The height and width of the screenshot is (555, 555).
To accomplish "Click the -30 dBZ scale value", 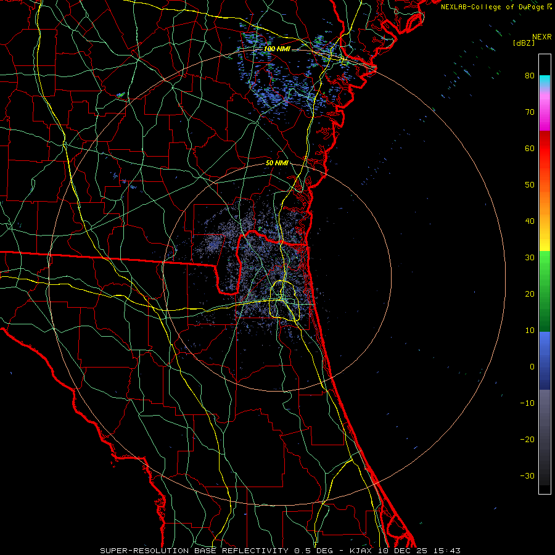I will [527, 476].
